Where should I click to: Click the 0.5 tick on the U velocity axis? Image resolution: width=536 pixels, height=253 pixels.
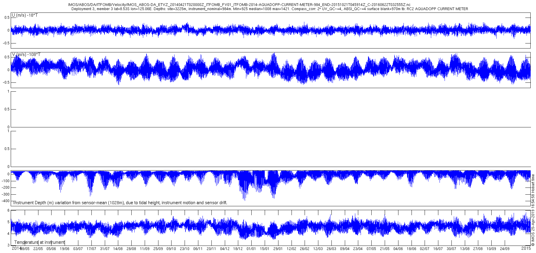tap(7, 18)
